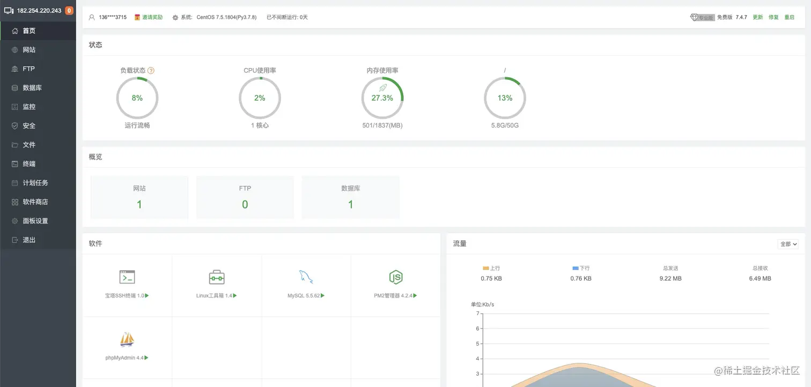Click the PM2管理器 Node.js icon
The width and height of the screenshot is (811, 387).
pos(396,277)
